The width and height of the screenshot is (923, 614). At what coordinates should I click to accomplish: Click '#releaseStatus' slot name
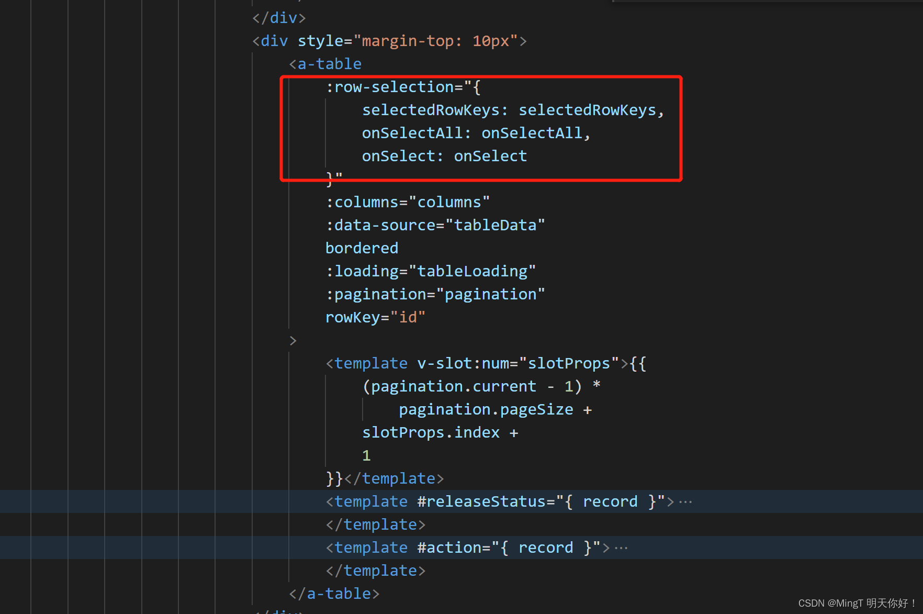(481, 501)
